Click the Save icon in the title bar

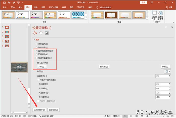4,3
